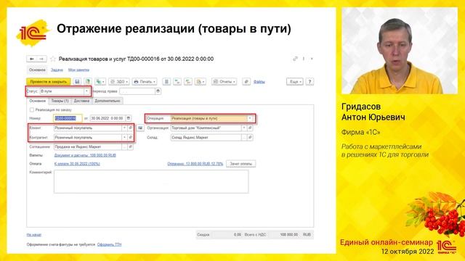This screenshot has height=261, width=465.
Task: Expand the Организация dropdown arrow
Action: point(244,128)
